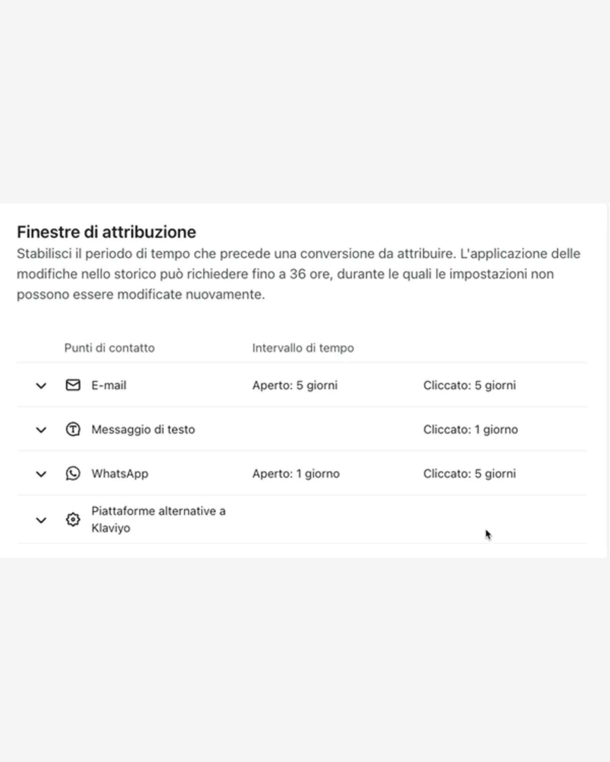Click the WhatsApp row label
610x762 pixels.
coord(120,474)
